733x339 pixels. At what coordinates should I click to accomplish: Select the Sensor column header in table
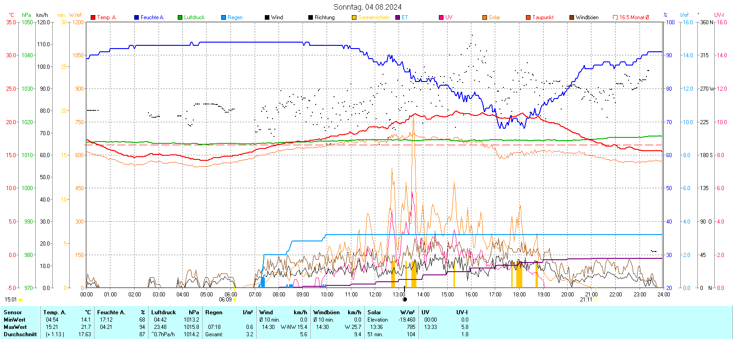pyautogui.click(x=13, y=312)
